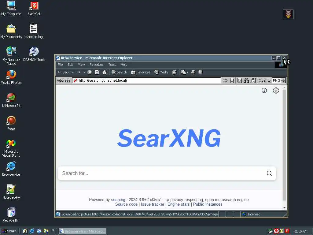The height and width of the screenshot is (235, 313).
Task: Open the View menu
Action: 81,65
